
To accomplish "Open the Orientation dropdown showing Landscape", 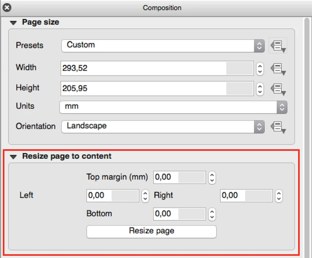I will coord(163,127).
